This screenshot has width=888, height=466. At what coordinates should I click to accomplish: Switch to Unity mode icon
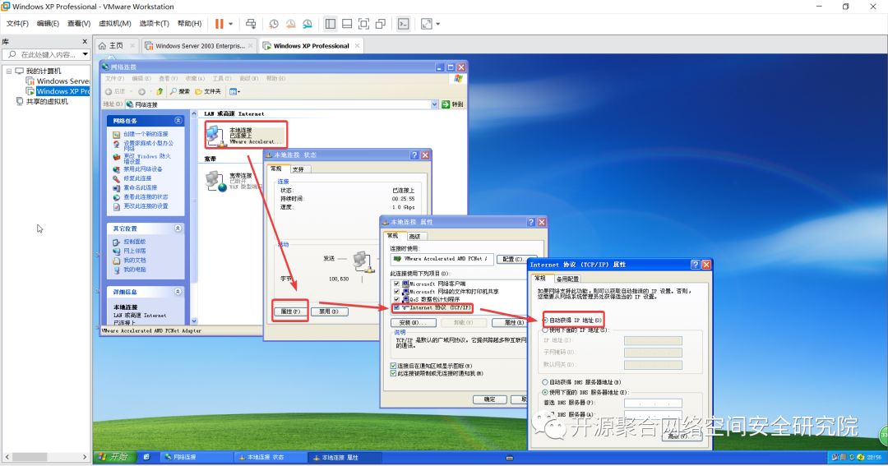tap(381, 23)
